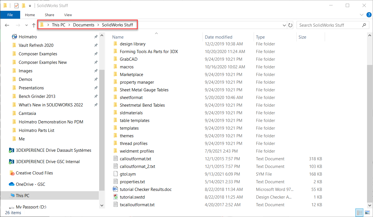This screenshot has width=373, height=217.
Task: Click the search magnifier icon
Action: coord(364,25)
